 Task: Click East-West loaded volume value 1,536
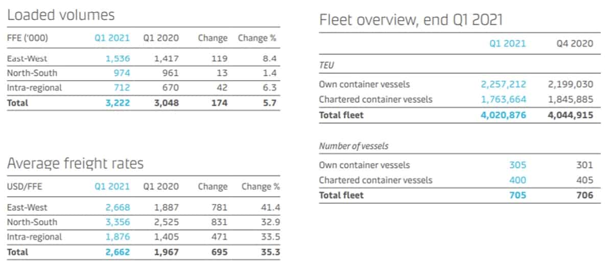117,59
